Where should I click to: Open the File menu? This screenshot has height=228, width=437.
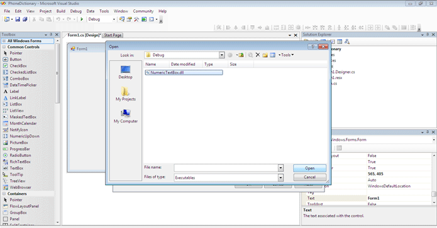pos(7,11)
